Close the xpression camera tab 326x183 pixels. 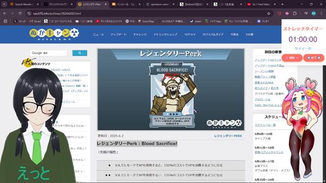[x=174, y=4]
